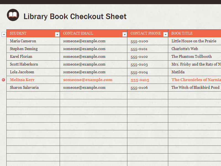Select the Karel Florian cell
The height and width of the screenshot is (166, 221).
click(x=33, y=57)
